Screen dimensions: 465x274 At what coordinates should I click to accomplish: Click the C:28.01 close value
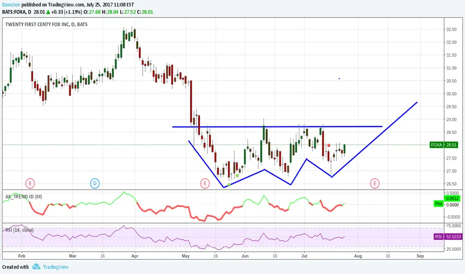click(x=145, y=12)
